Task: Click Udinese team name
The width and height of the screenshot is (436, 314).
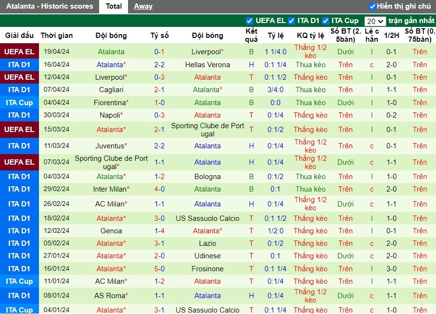Action: [x=207, y=256]
